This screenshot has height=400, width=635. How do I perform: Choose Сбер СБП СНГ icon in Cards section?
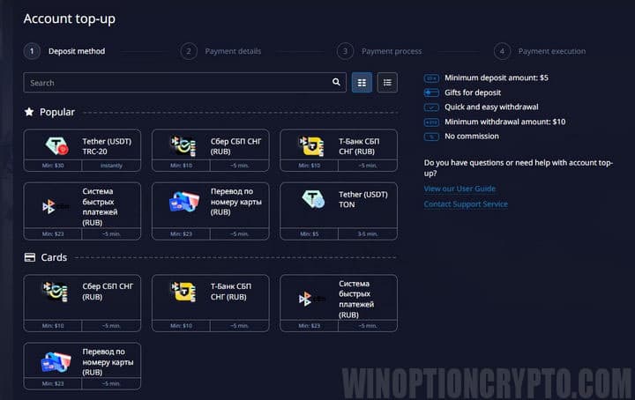tap(57, 292)
